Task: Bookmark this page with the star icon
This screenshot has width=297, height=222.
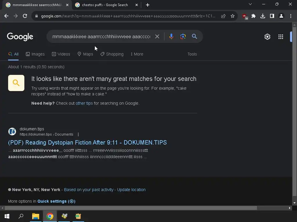Action: click(233, 16)
